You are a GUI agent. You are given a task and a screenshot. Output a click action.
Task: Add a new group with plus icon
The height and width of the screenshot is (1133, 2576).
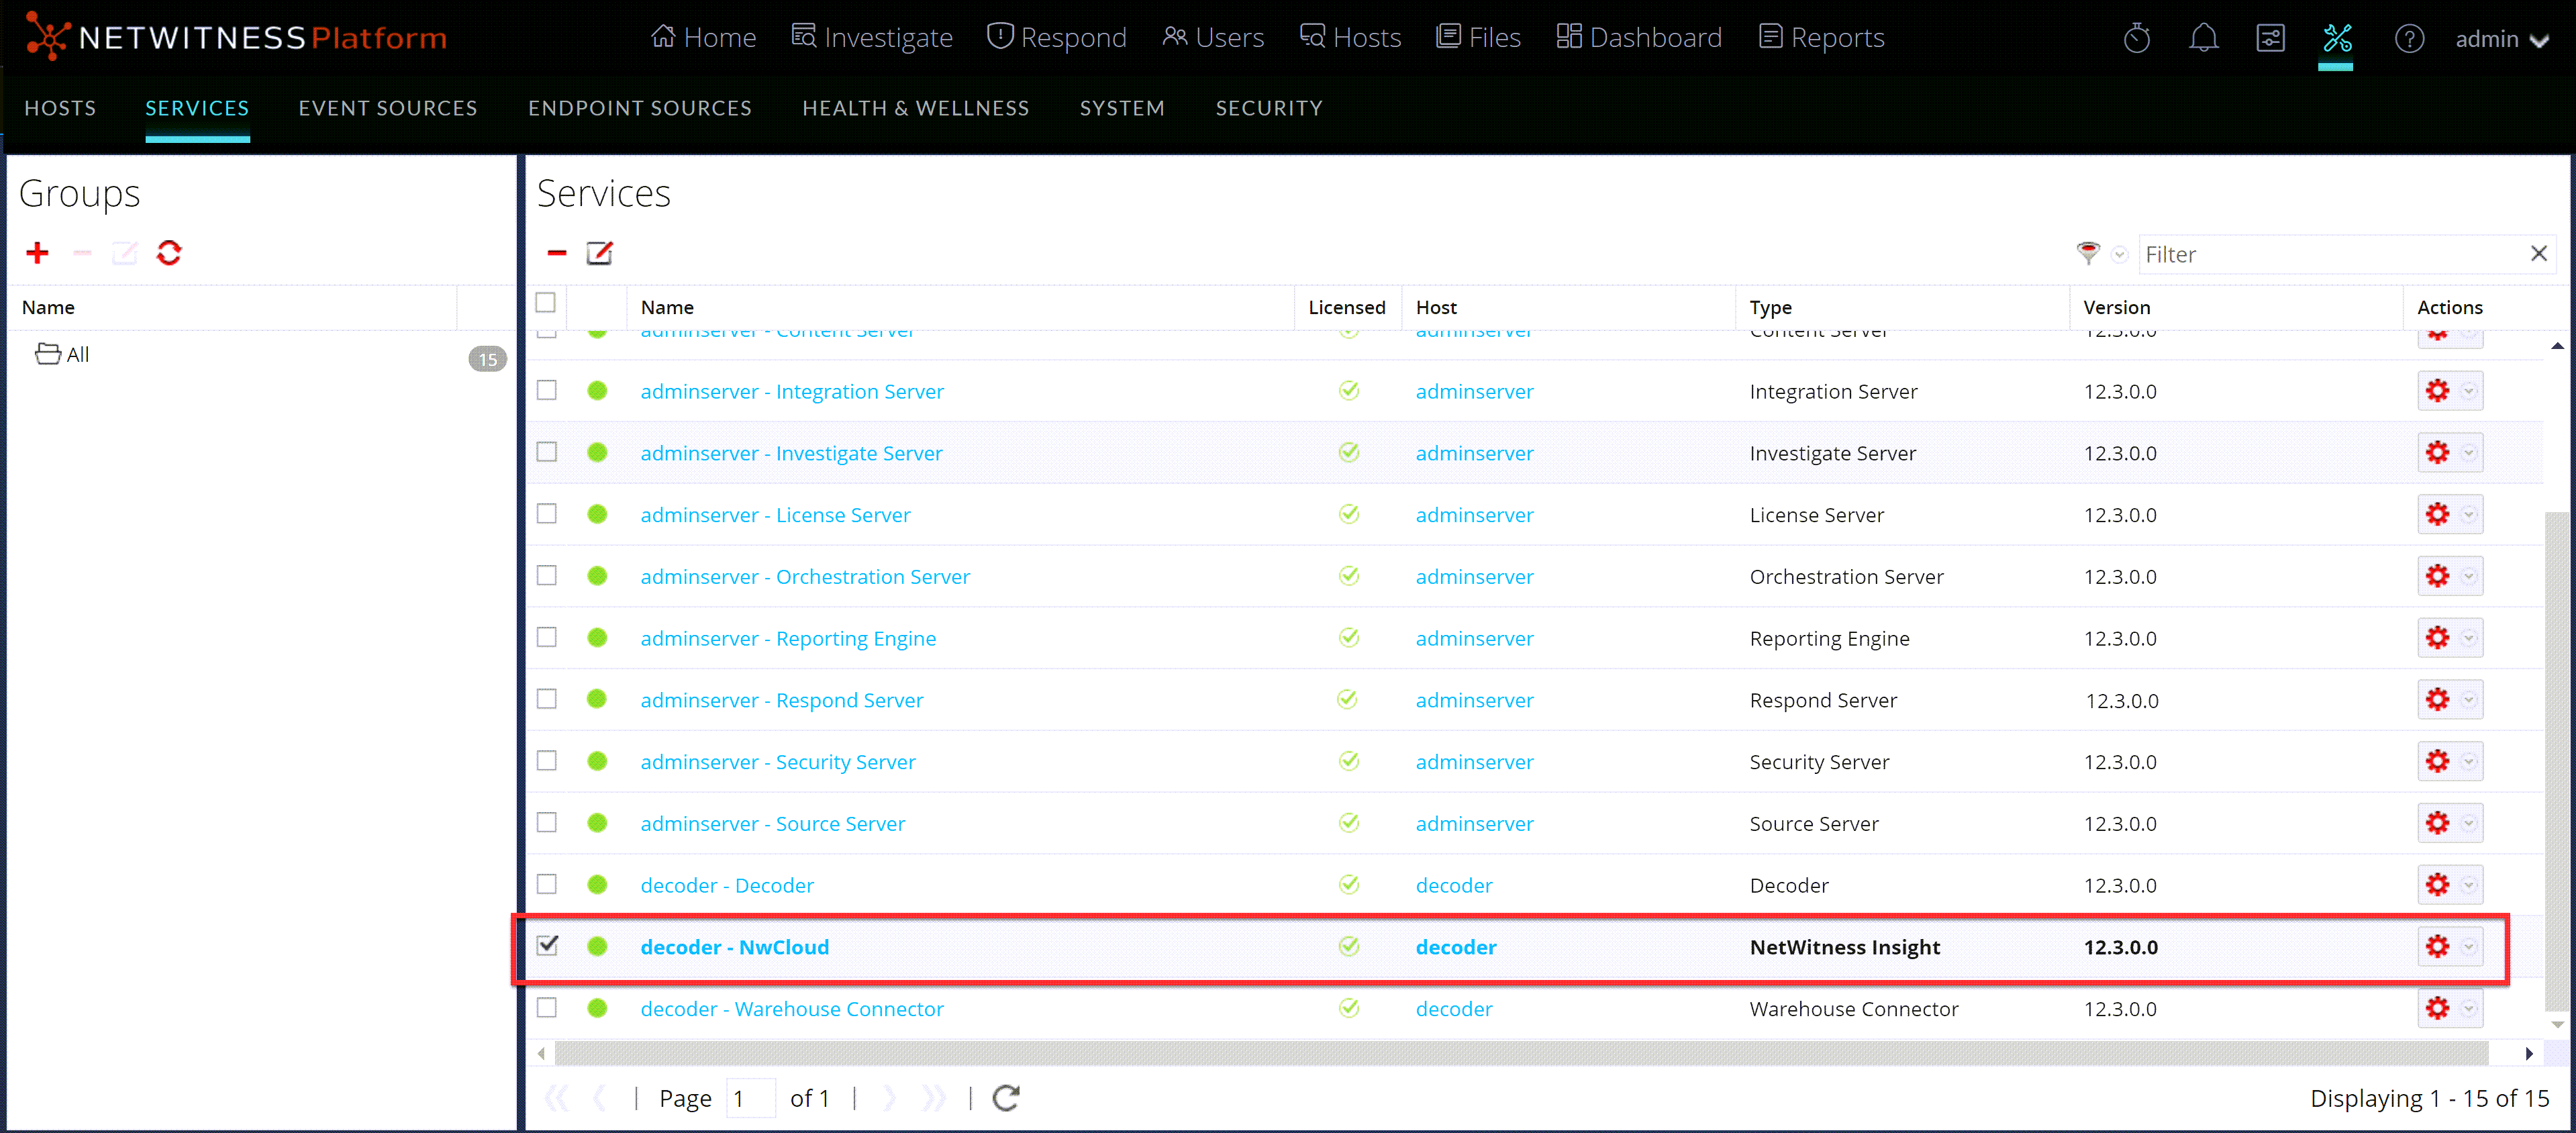tap(38, 253)
